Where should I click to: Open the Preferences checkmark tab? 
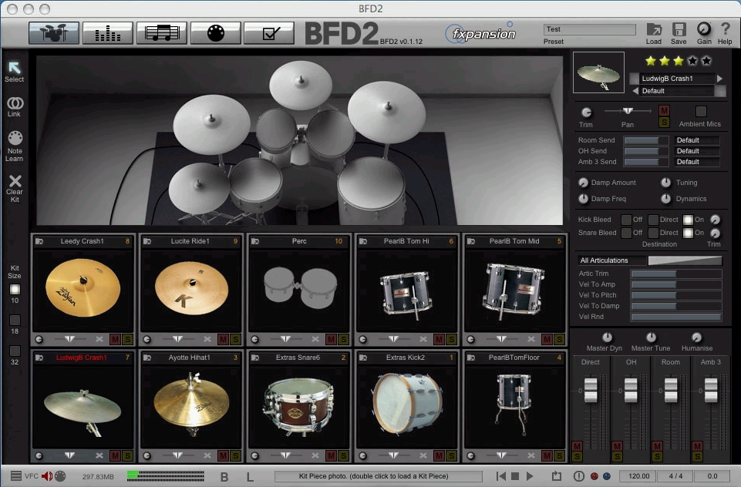[269, 33]
